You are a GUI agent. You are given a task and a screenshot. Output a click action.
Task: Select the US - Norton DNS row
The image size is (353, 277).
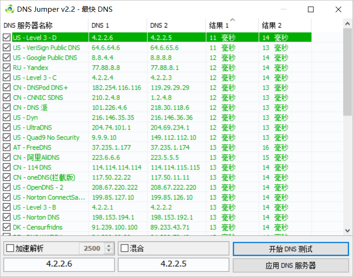(157, 217)
